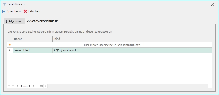The height and width of the screenshot is (95, 219).
Task: Select the 2. Scanverzeichnisse tab
Action: [42, 21]
